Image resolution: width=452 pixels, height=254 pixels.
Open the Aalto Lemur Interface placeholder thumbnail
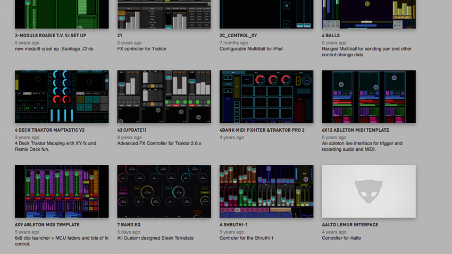point(369,191)
